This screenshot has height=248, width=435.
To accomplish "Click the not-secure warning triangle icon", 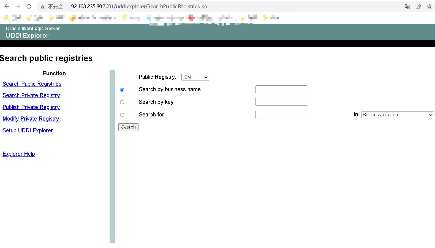I will [x=42, y=7].
